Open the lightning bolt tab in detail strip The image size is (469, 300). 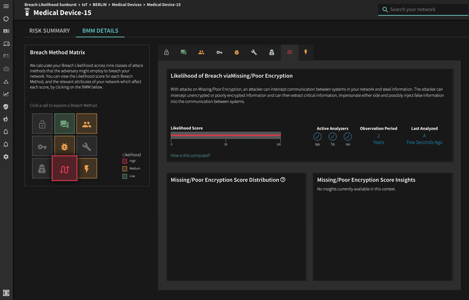coord(306,52)
